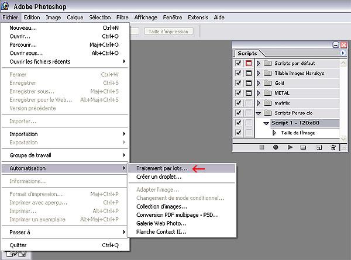Screen dimensions: 351x260
Task: Expand the METAL folder
Action: coord(259,93)
